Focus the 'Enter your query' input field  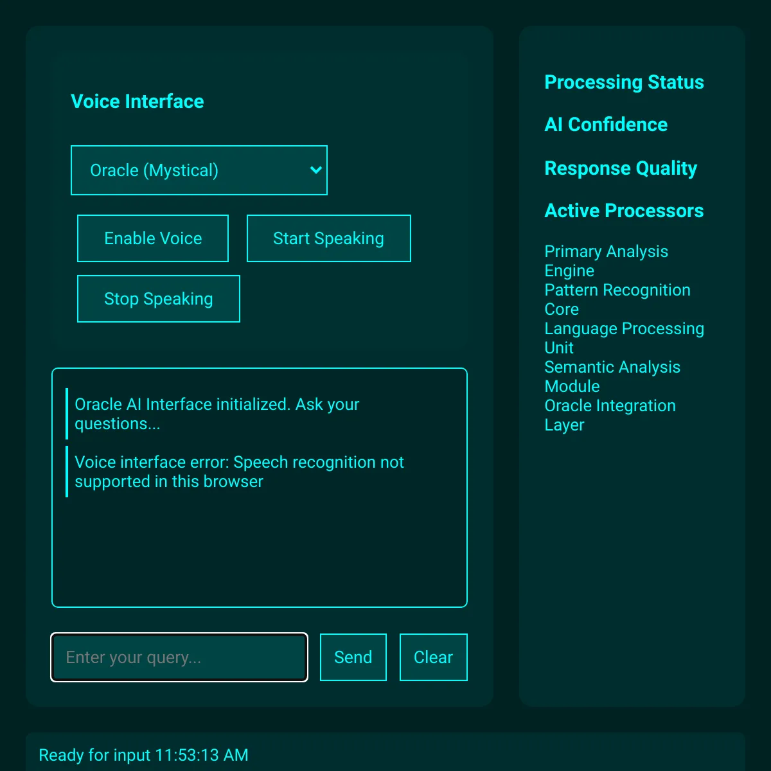coord(179,657)
